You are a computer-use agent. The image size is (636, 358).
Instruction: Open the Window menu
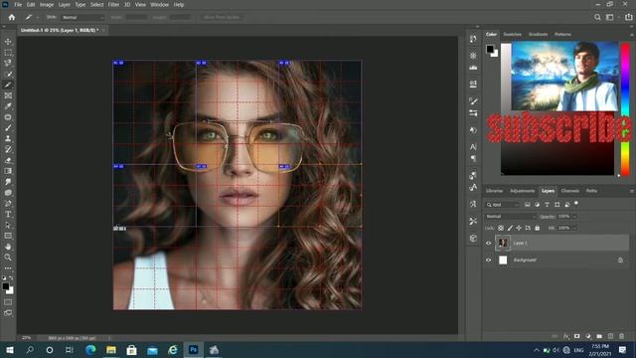[159, 4]
